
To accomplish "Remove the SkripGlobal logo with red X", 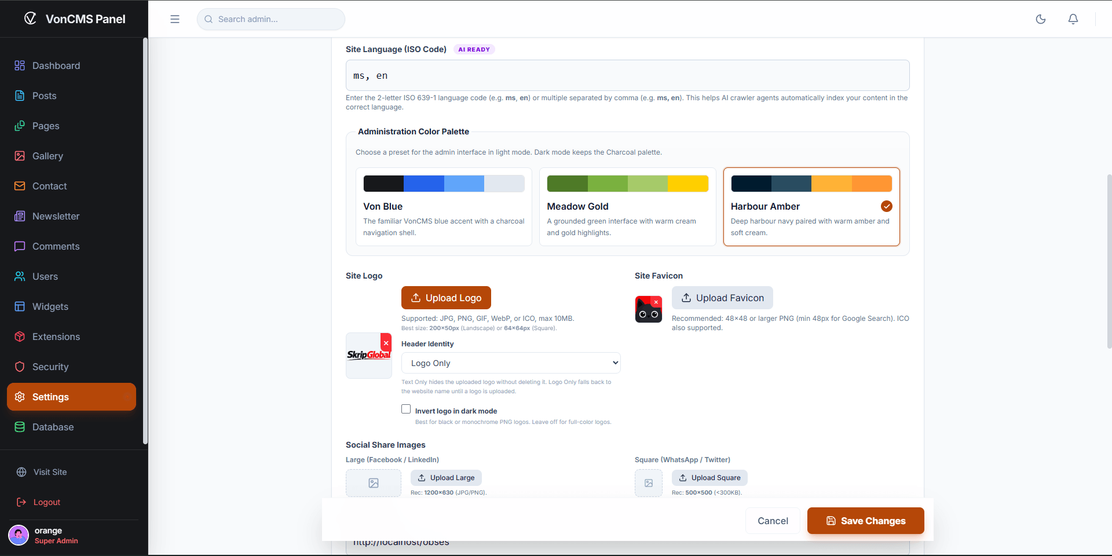I will [x=386, y=343].
